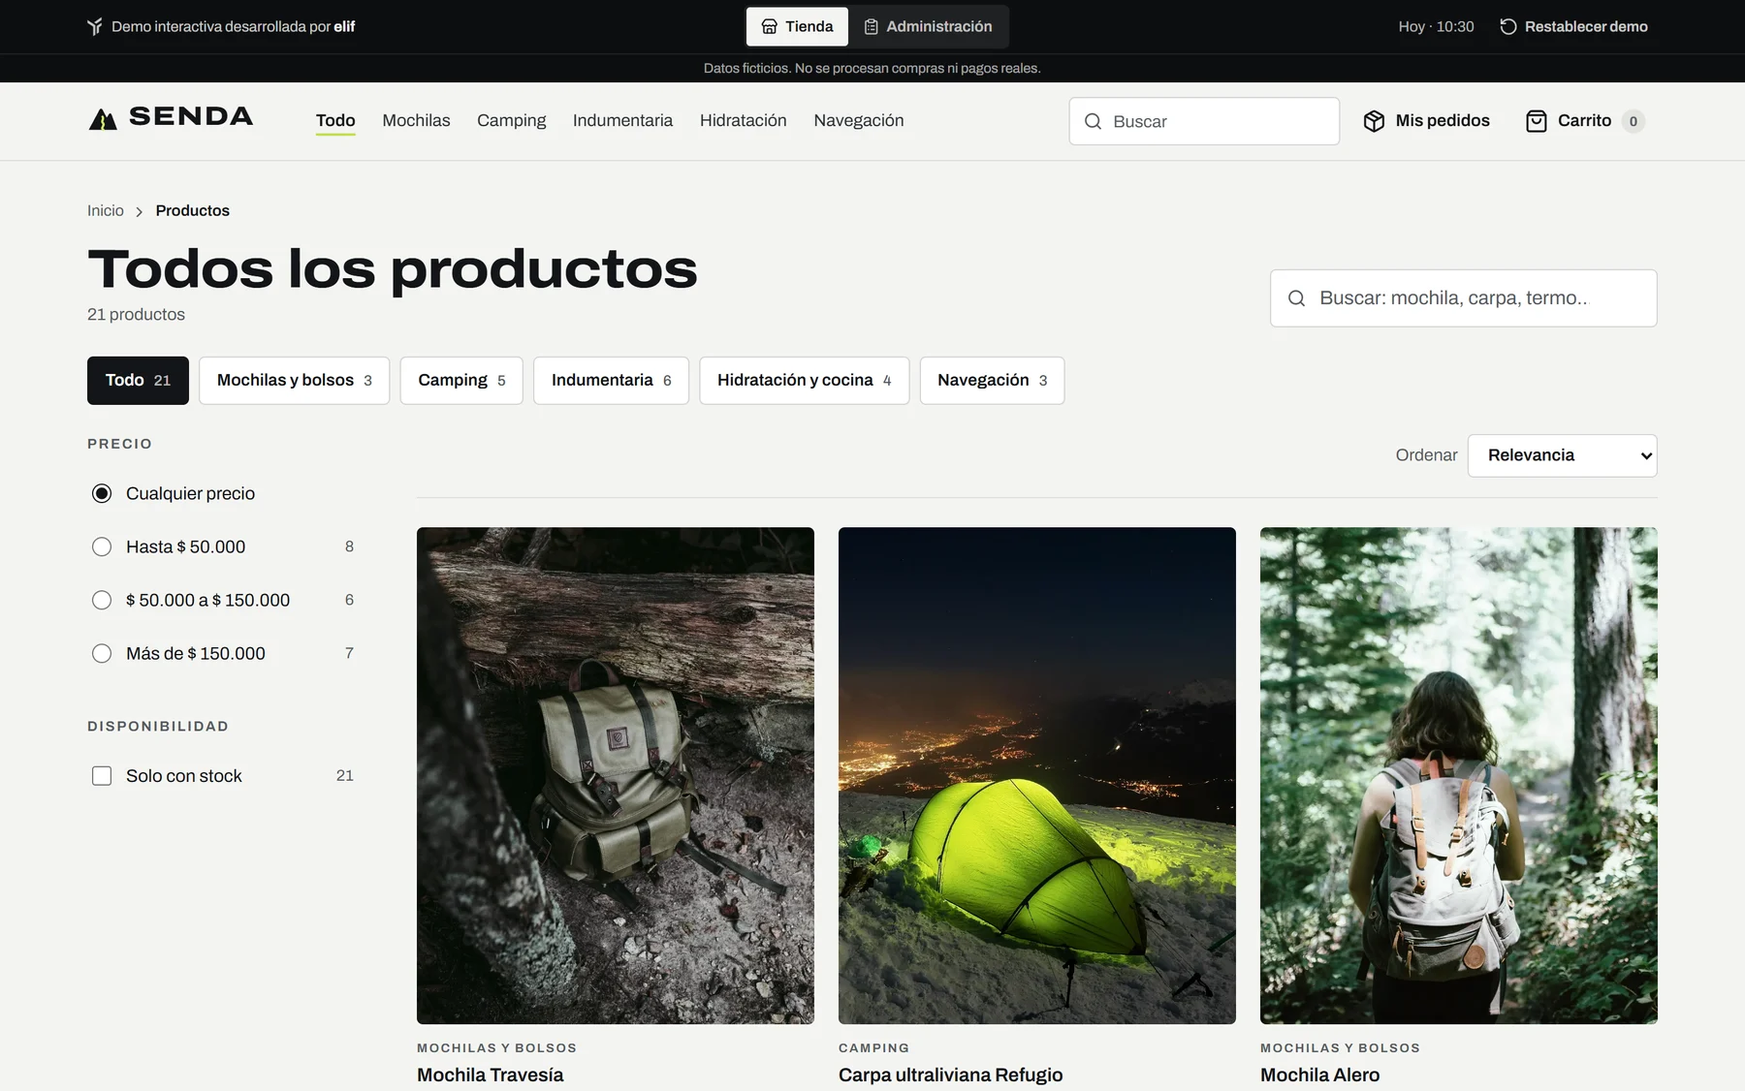Click the Carrito count badge
Image resolution: width=1745 pixels, height=1091 pixels.
click(x=1634, y=121)
